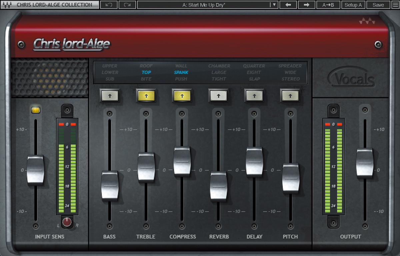Click the Save button
Viewport: 400px width, 256px height.
coord(378,5)
